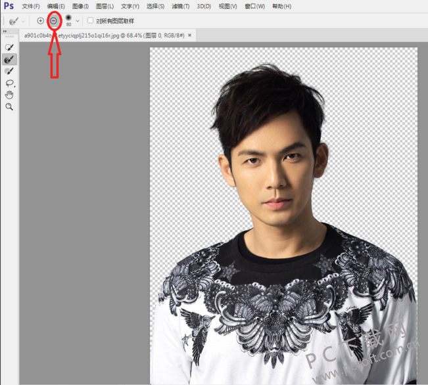
Task: Open the 图层(L) menu
Action: [x=105, y=7]
